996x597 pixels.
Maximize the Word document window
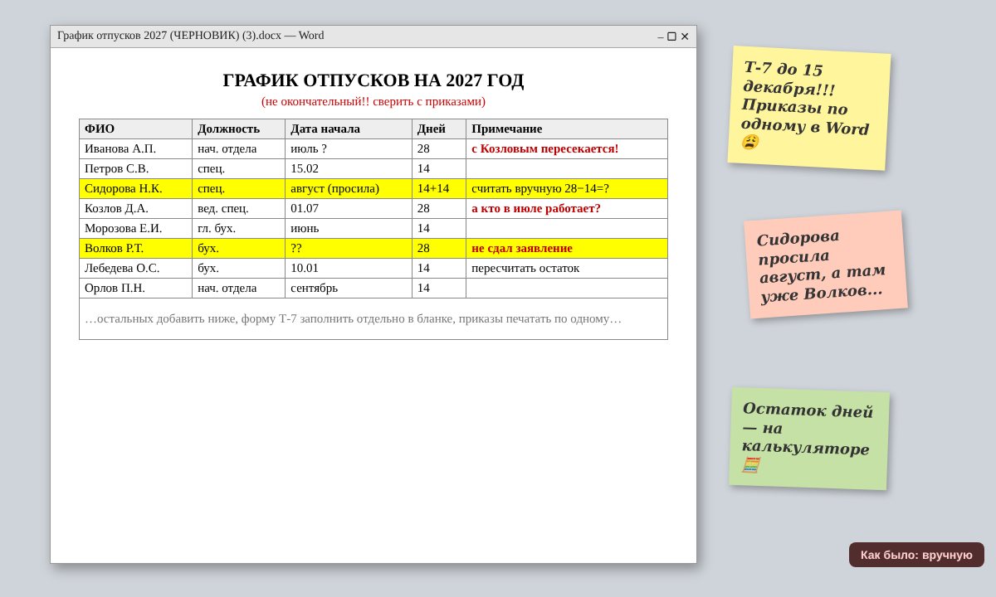tap(672, 36)
